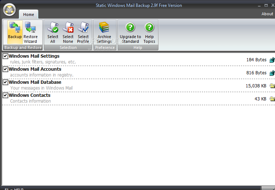
Task: Maximize the application window
Action: tap(266, 5)
